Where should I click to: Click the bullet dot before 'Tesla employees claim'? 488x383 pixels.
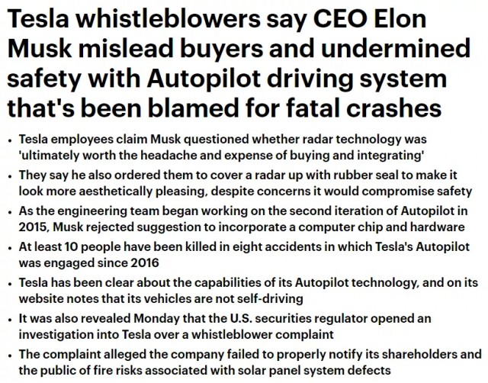tap(10, 140)
